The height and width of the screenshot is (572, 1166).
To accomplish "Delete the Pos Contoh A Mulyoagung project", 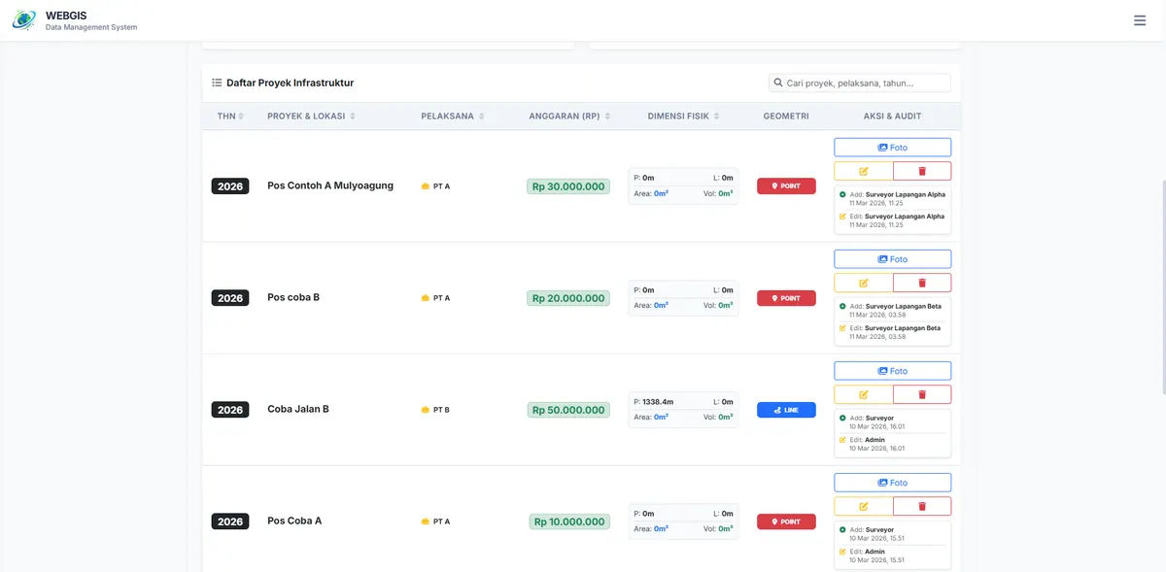I will click(x=922, y=171).
